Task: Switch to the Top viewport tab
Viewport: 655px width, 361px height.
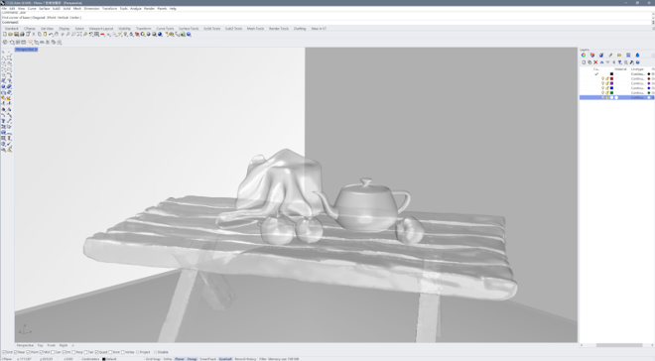Action: coord(40,345)
